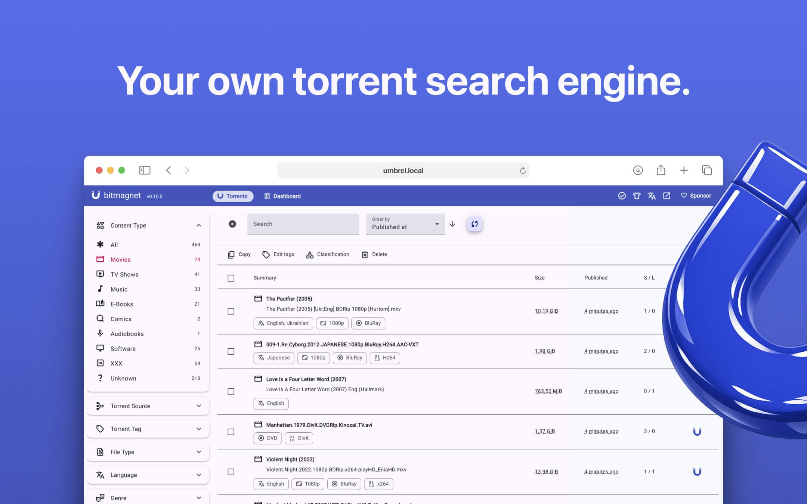Expand the File Type filter
Image resolution: width=807 pixels, height=504 pixels.
[x=148, y=452]
